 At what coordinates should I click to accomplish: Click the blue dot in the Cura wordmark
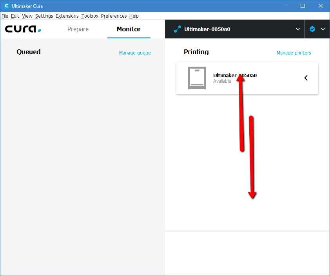[x=39, y=31]
